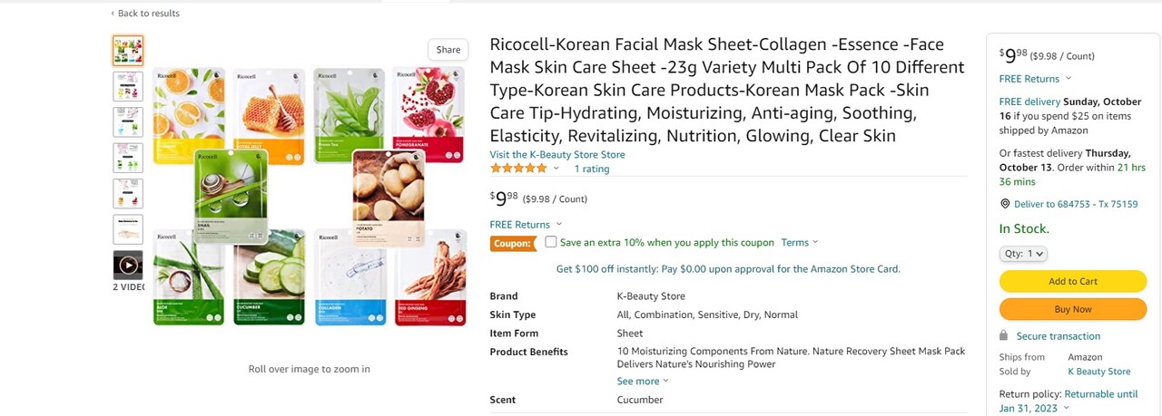Select the fourth product image thumbnail
1162x416 pixels.
(128, 158)
